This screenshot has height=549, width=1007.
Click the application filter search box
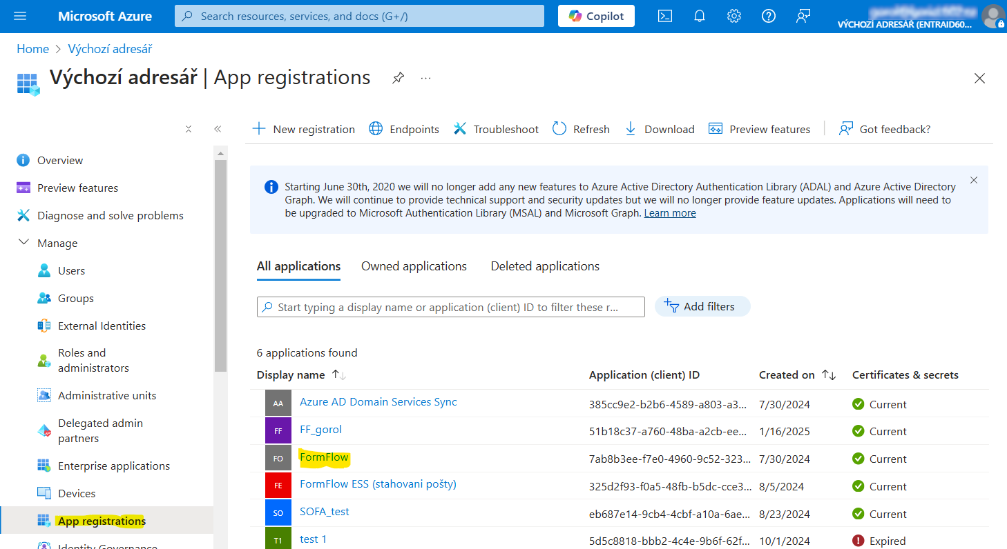tap(450, 307)
